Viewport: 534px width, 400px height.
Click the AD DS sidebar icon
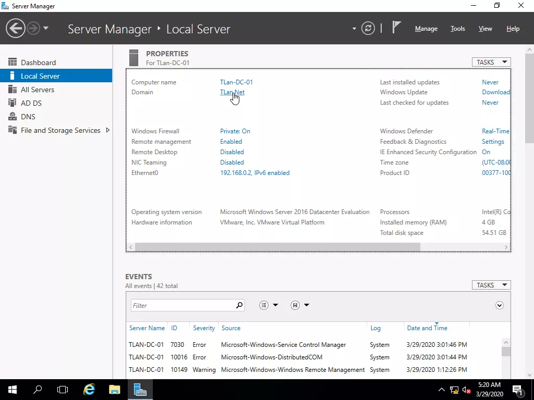click(x=13, y=103)
